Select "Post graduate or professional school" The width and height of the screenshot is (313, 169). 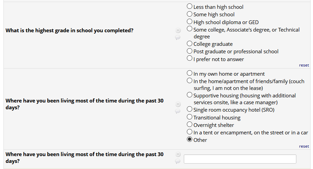click(x=190, y=51)
